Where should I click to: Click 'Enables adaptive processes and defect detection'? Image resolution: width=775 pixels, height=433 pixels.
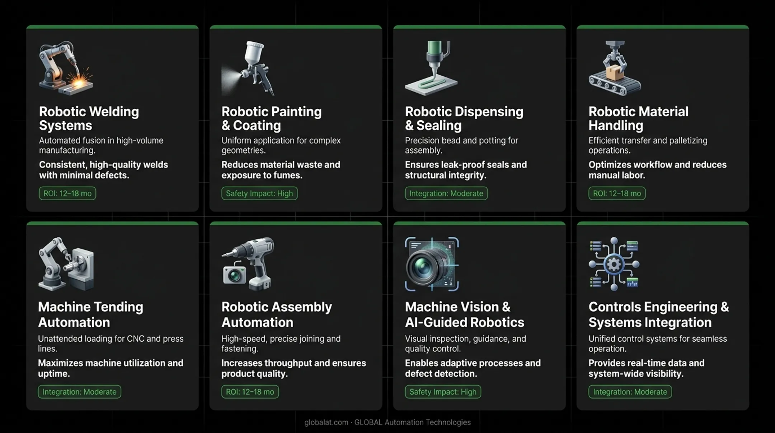473,368
